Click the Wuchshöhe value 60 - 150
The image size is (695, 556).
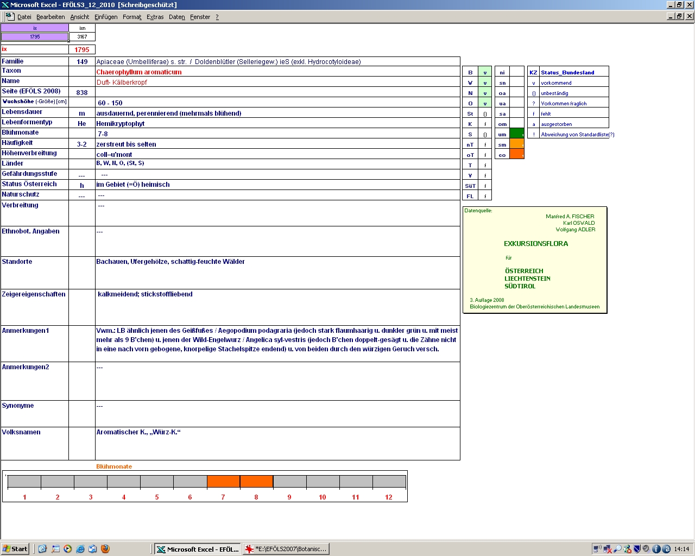pos(110,103)
